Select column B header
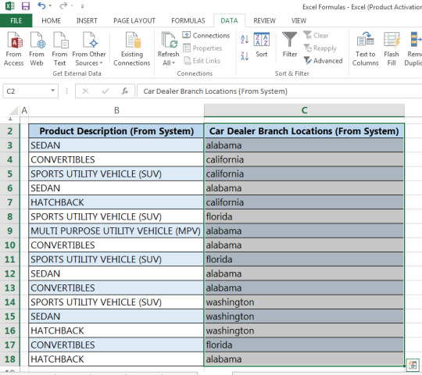This screenshot has height=375, width=422. [x=116, y=110]
